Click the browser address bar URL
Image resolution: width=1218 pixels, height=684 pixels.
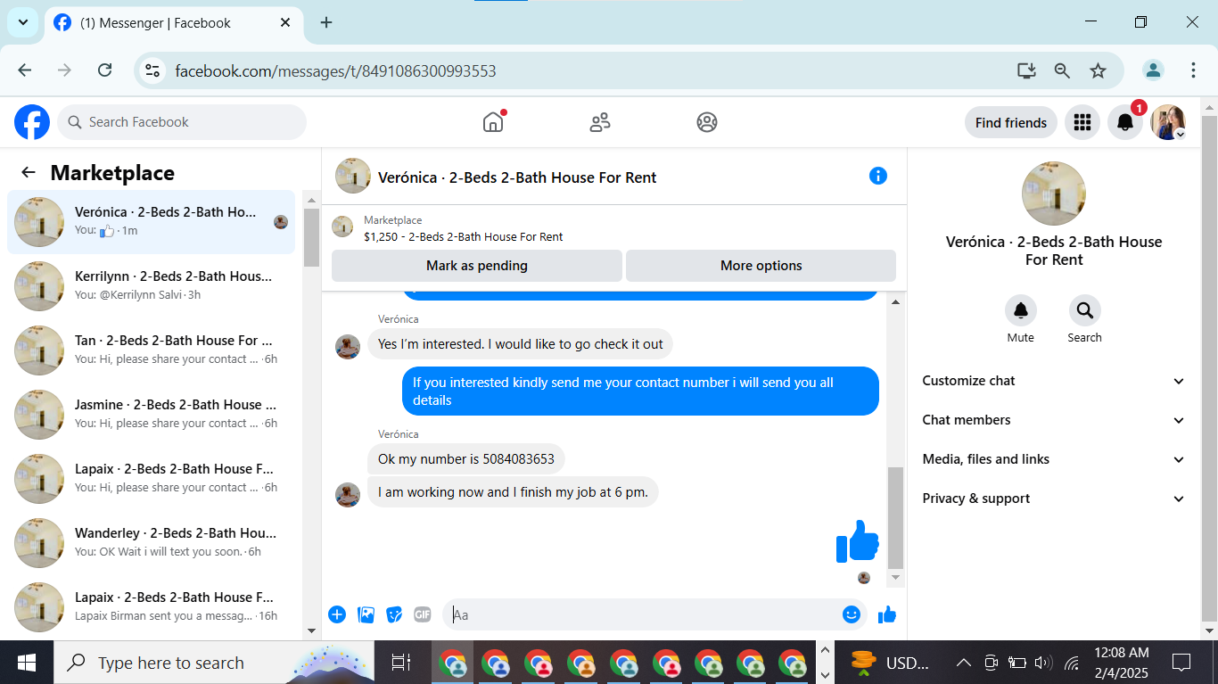[x=335, y=70]
